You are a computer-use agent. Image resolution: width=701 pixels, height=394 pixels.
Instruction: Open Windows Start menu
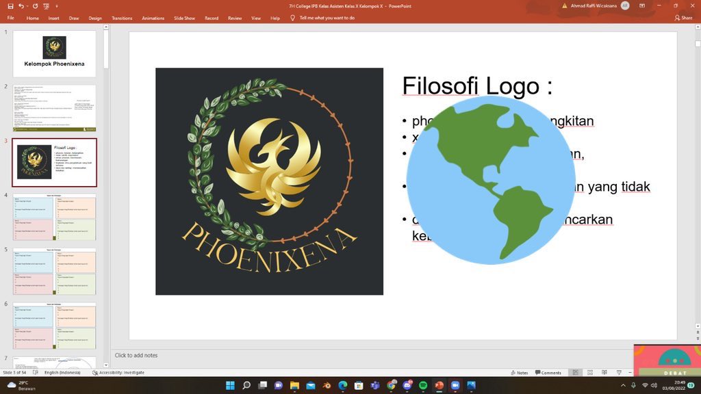coord(230,385)
